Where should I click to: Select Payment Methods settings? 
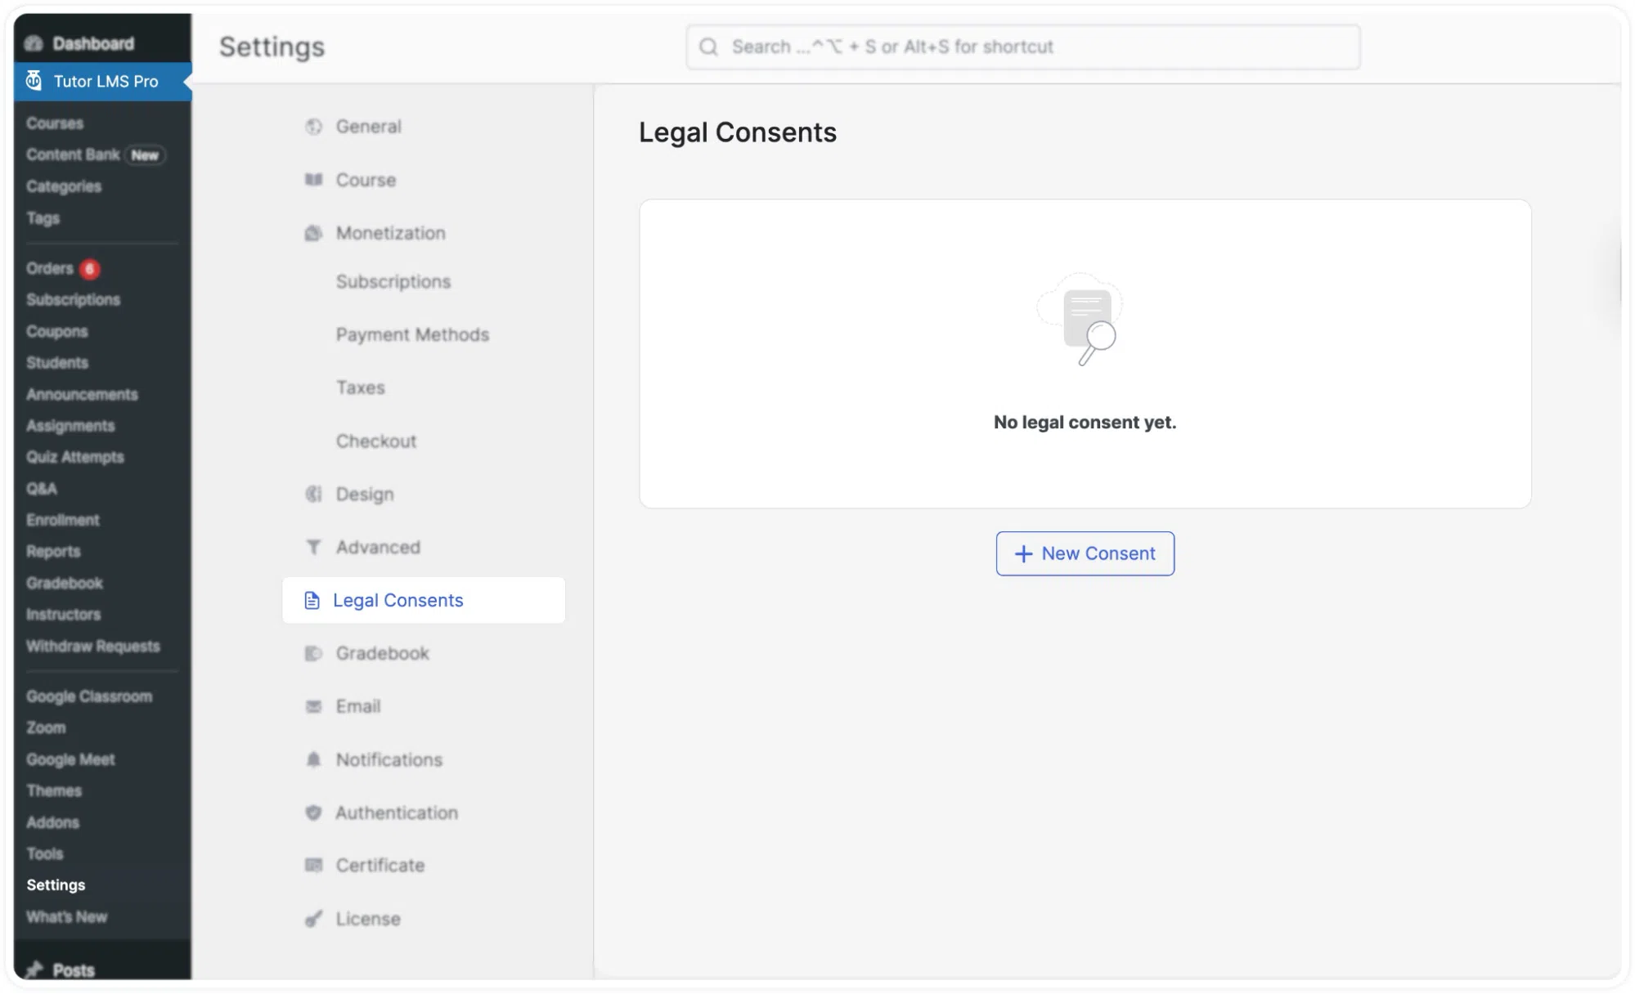(412, 334)
